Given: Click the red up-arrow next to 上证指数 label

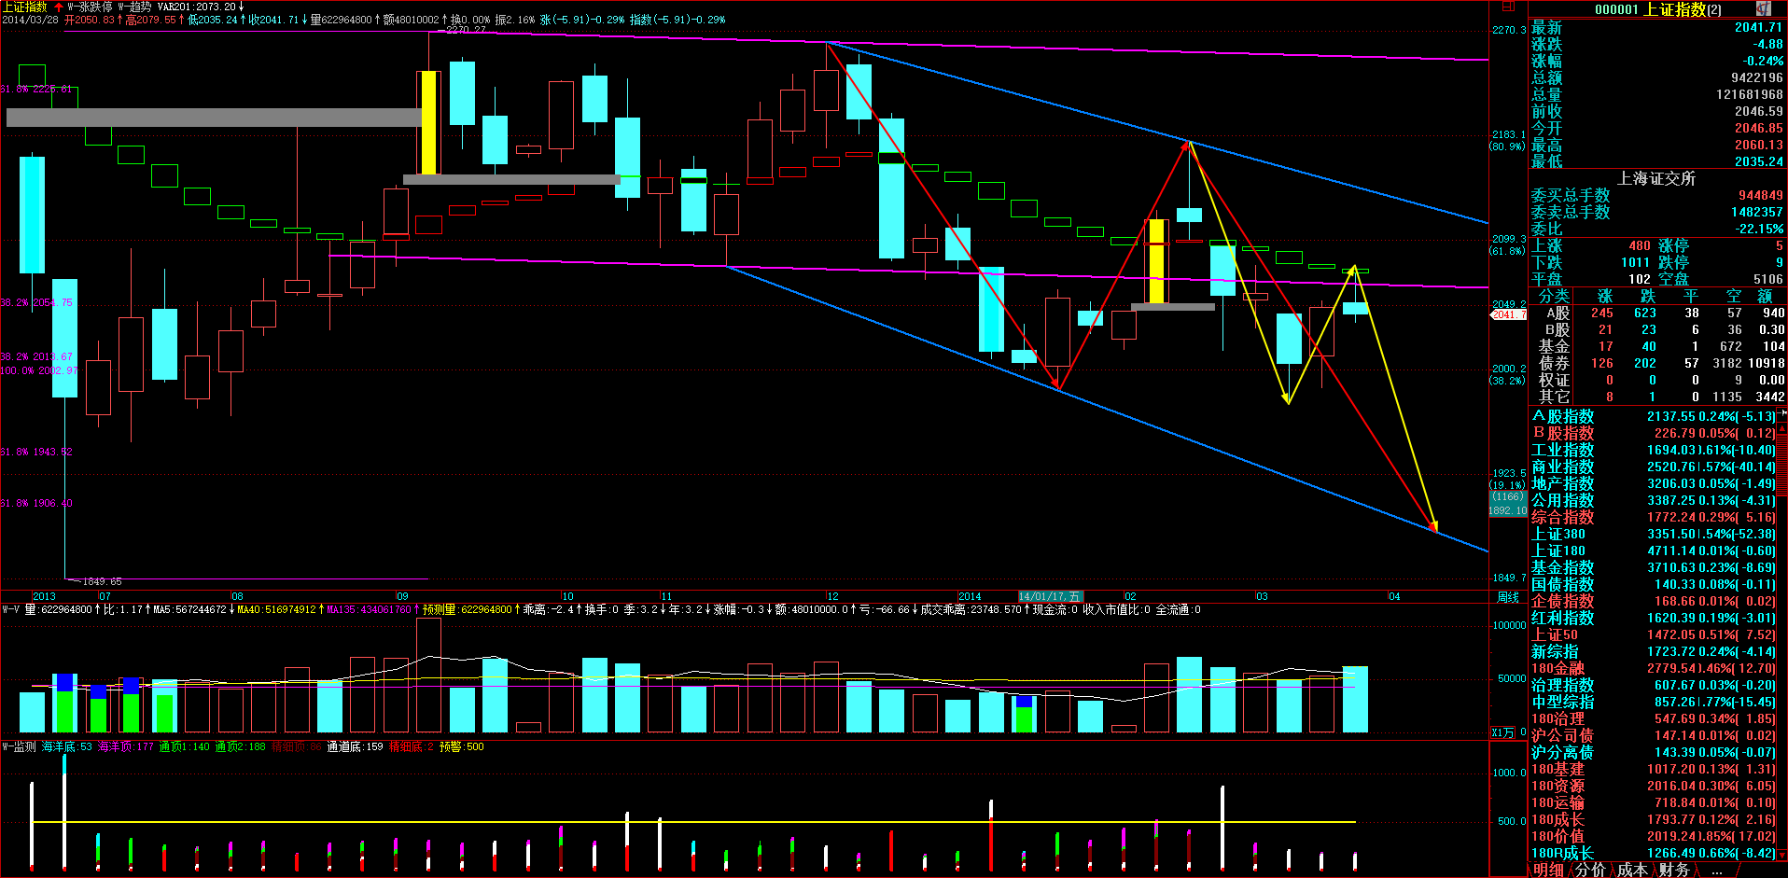Looking at the screenshot, I should pos(59,7).
